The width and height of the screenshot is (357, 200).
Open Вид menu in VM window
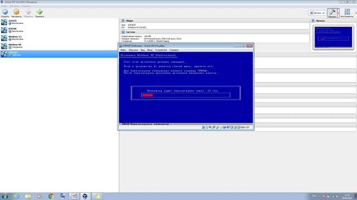[143, 50]
